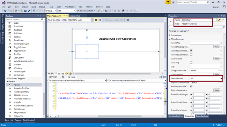
Task: Select AdaptiveGridView control in Toolbox
Action: pyautogui.click(x=22, y=88)
